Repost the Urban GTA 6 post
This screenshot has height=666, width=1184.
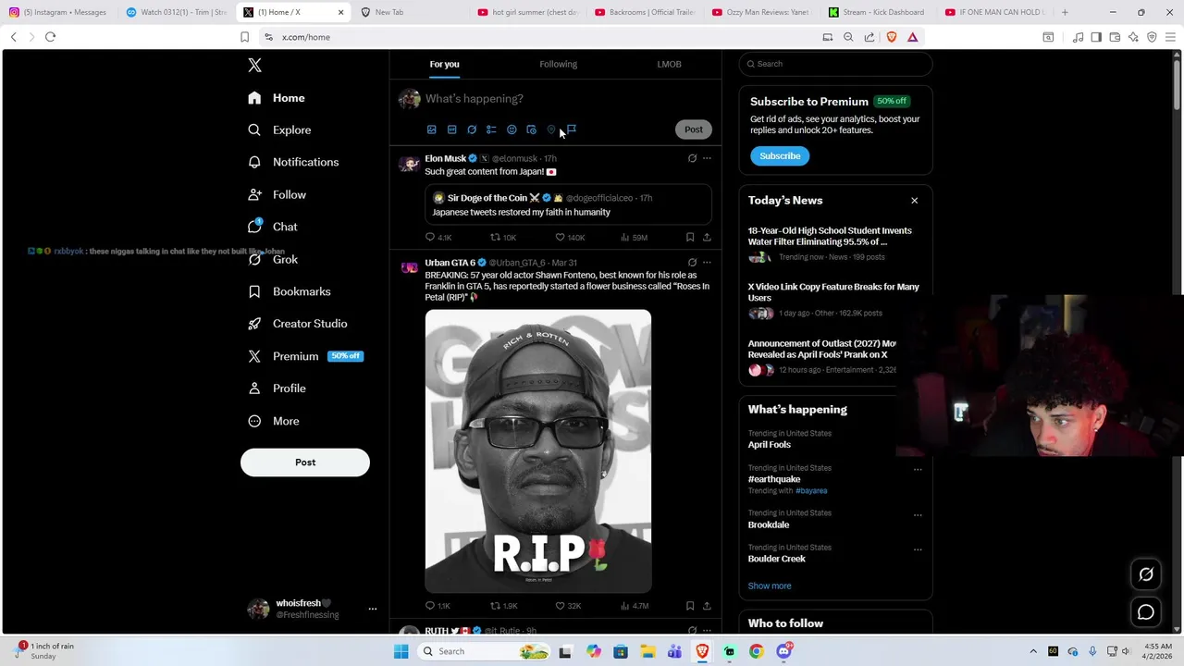[504, 606]
